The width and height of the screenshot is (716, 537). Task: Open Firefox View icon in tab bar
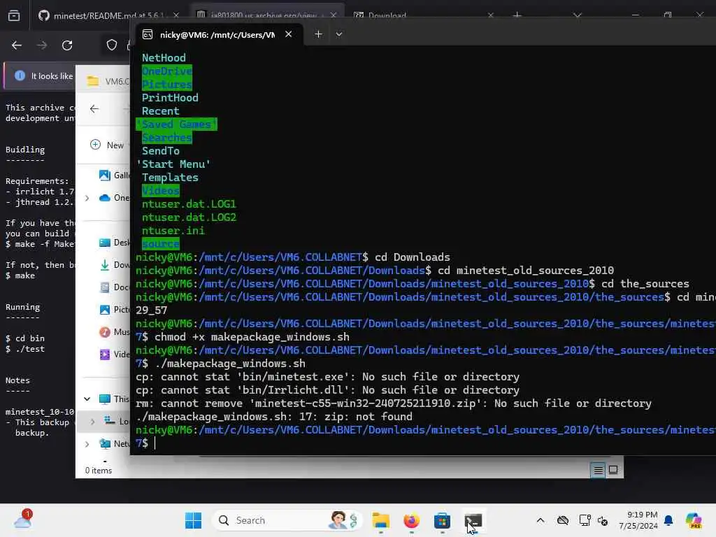14,15
